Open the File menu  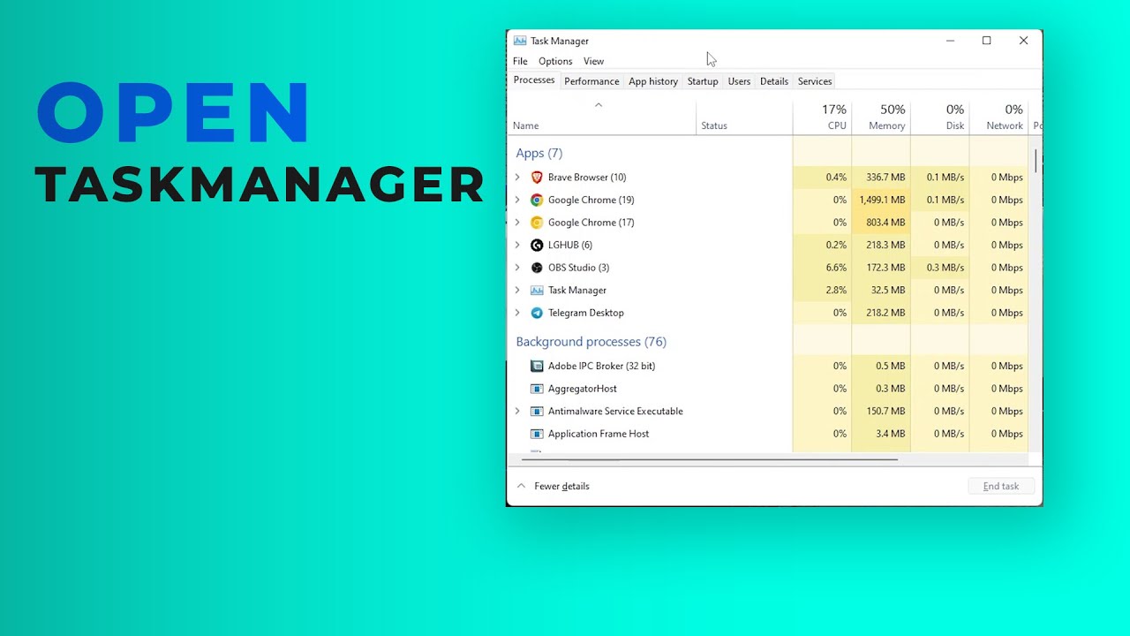point(520,61)
